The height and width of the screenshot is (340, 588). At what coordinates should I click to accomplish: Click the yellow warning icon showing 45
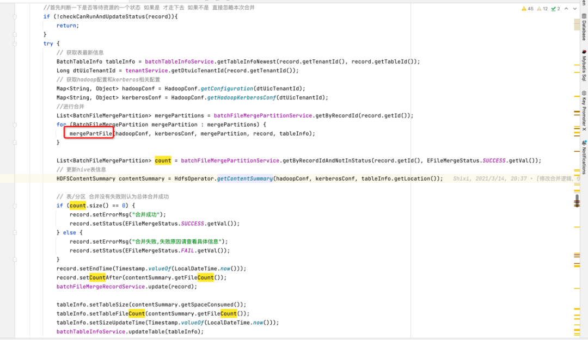pos(527,9)
